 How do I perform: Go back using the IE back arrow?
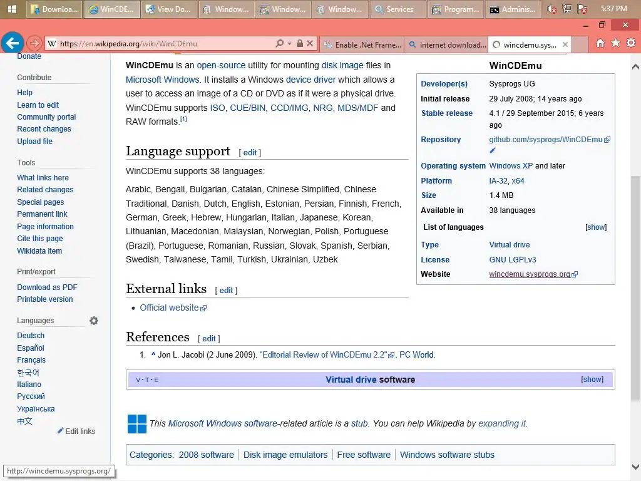pyautogui.click(x=13, y=43)
